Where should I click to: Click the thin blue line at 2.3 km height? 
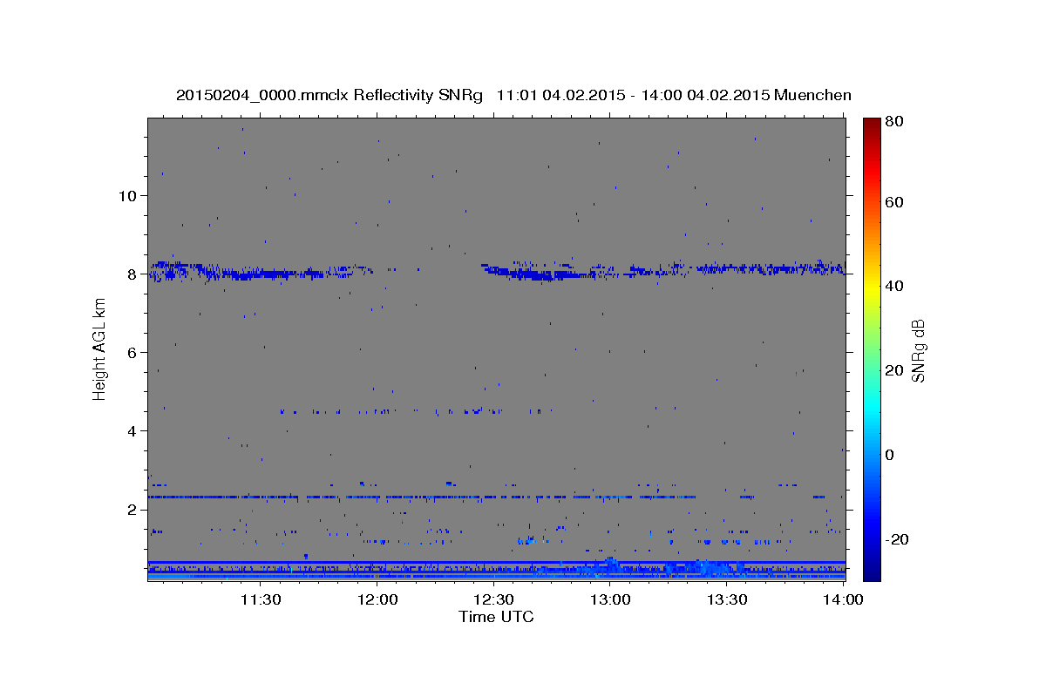pos(423,497)
